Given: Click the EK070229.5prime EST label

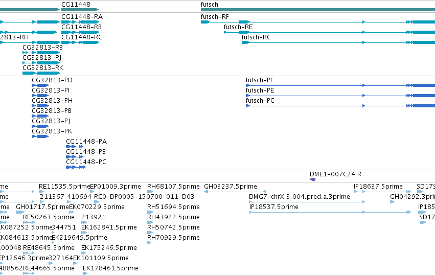Looking at the screenshot, I should [x=97, y=207].
